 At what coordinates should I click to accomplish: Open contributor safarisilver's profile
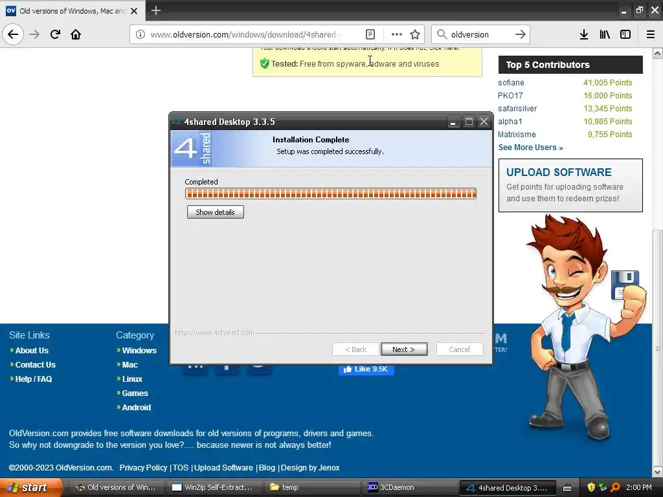(517, 109)
